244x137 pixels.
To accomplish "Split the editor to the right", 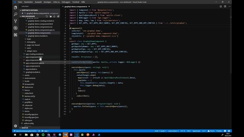I will 225,6.
